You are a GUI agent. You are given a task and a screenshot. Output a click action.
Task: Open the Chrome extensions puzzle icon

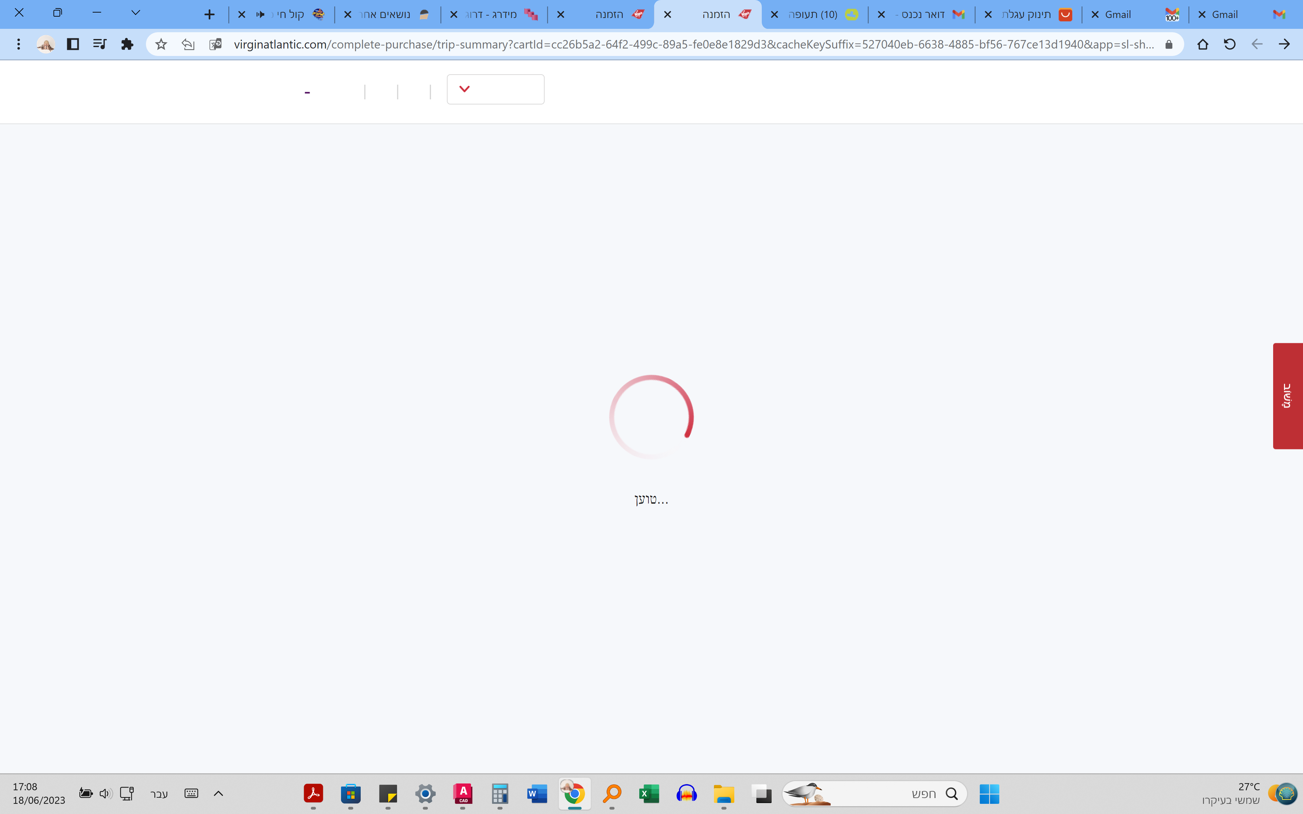(x=127, y=44)
